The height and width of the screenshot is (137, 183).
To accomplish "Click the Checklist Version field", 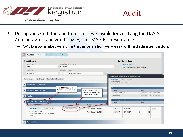I will tap(82, 73).
